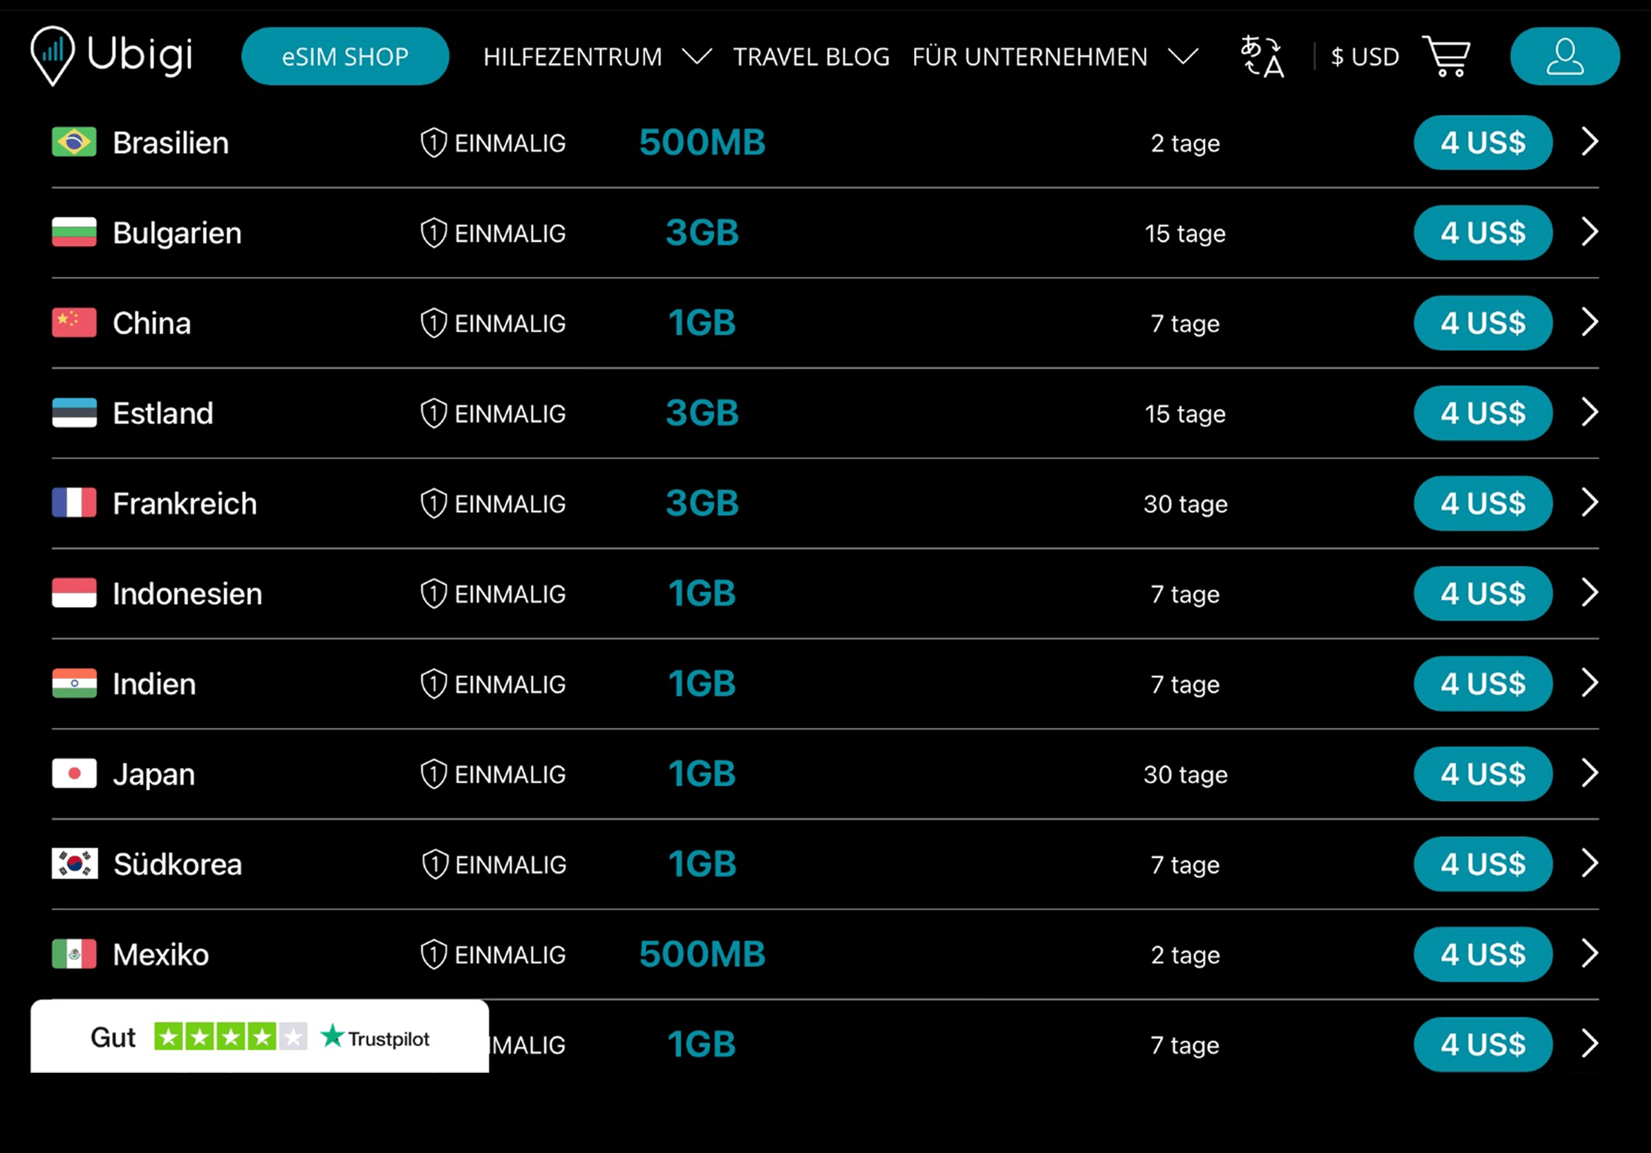Select the Indonesien country name
This screenshot has width=1651, height=1153.
[187, 594]
